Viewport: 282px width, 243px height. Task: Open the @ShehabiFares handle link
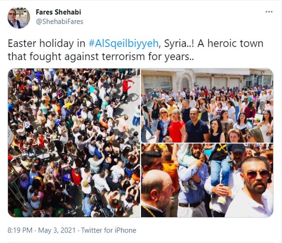pyautogui.click(x=59, y=22)
